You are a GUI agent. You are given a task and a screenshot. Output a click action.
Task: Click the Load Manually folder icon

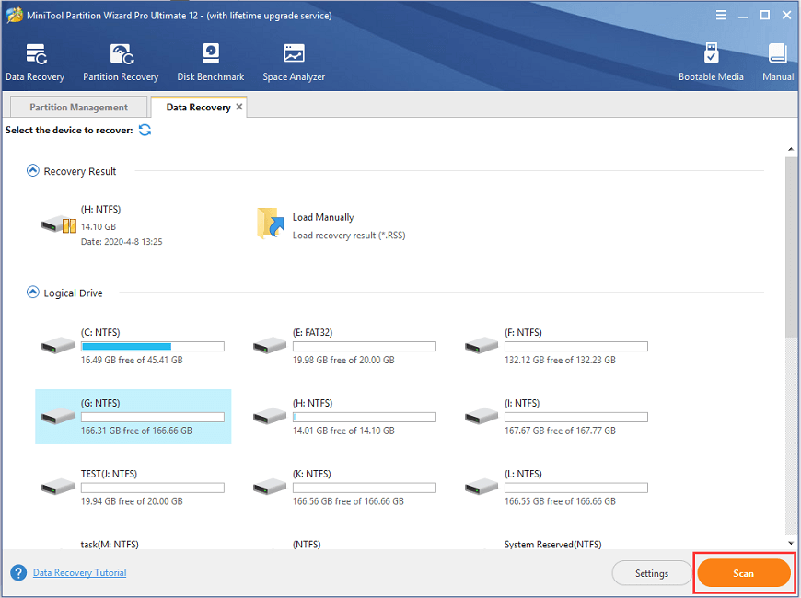pyautogui.click(x=271, y=224)
